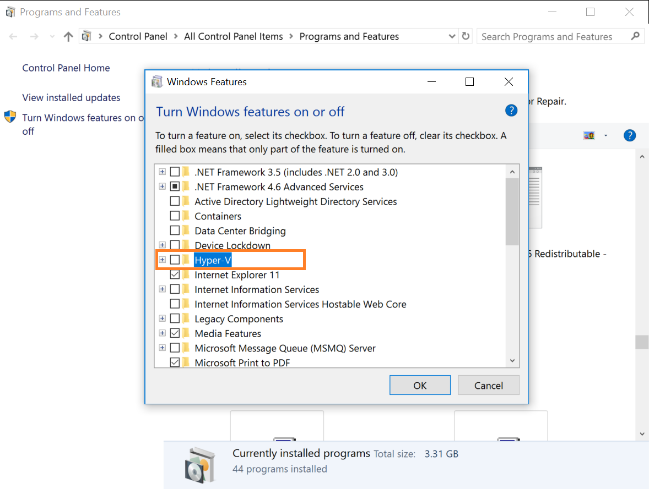Expand Device Lockdown node
This screenshot has height=489, width=649.
tap(162, 245)
